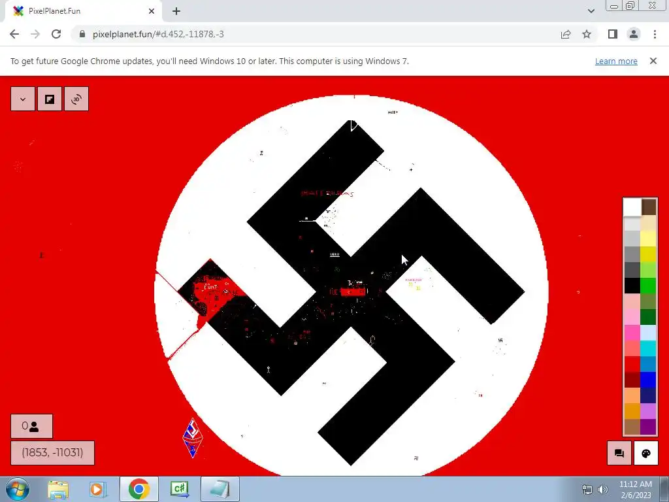Click the browser forward arrow
This screenshot has width=669, height=502.
click(35, 34)
